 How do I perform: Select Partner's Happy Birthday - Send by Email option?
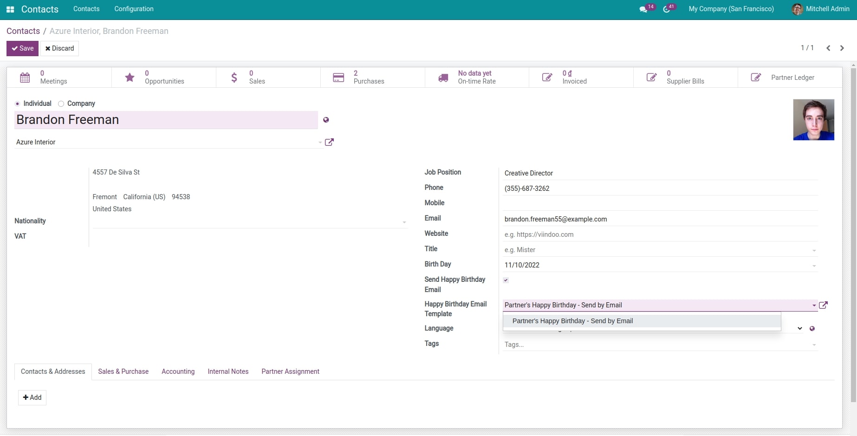coord(572,321)
